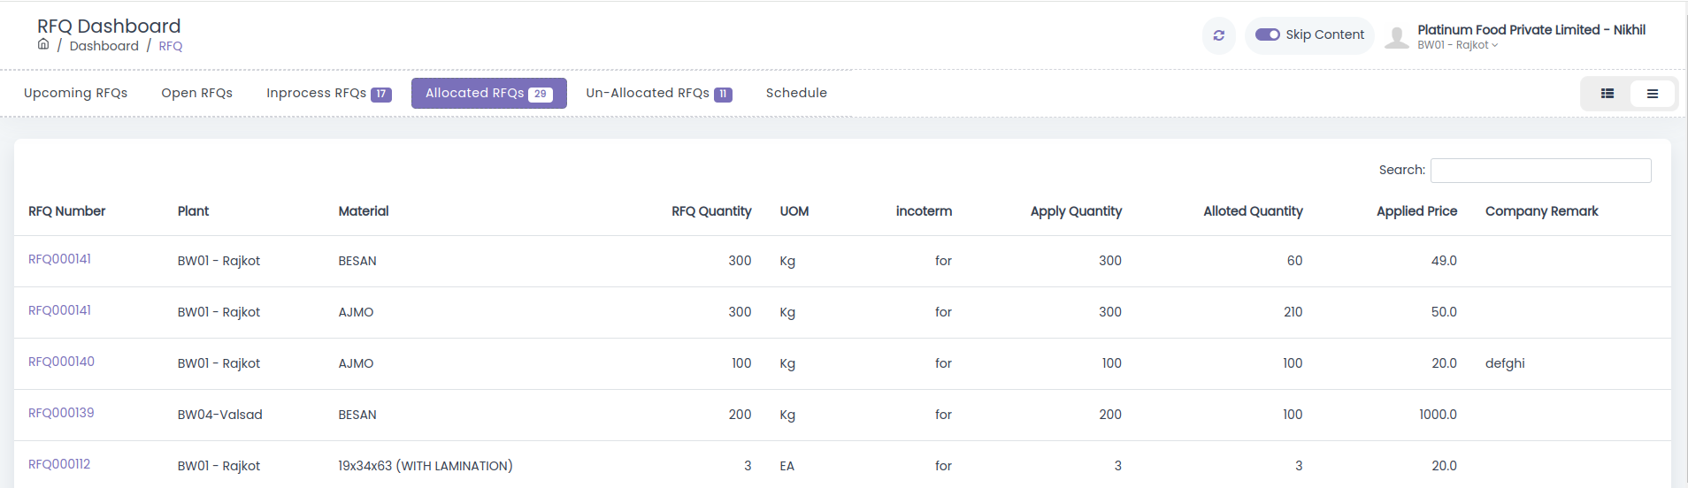
Task: Click the Dashboard breadcrumb link
Action: (x=104, y=46)
